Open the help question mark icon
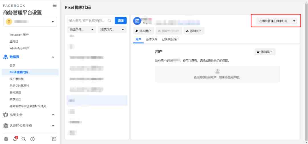 [33, 139]
